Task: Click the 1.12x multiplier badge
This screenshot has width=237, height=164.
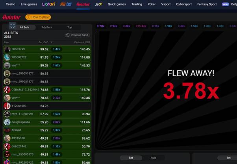Action: [x=56, y=146]
